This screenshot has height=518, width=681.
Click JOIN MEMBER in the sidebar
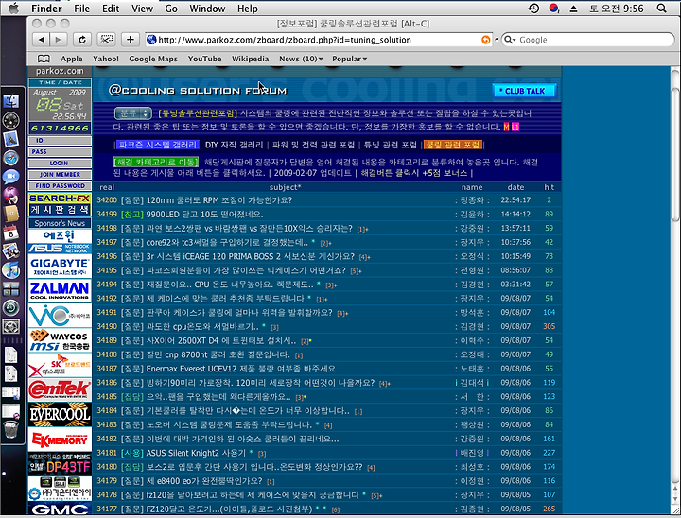(60, 174)
